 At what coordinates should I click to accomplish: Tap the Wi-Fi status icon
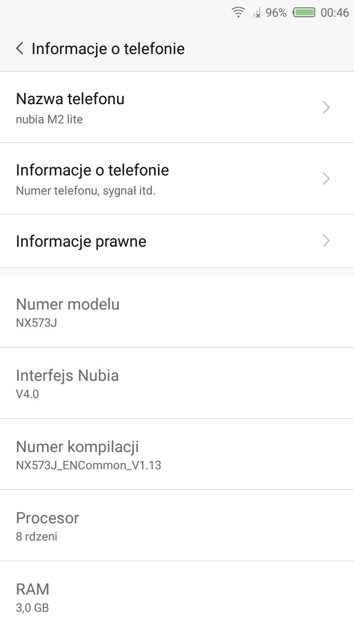[238, 13]
